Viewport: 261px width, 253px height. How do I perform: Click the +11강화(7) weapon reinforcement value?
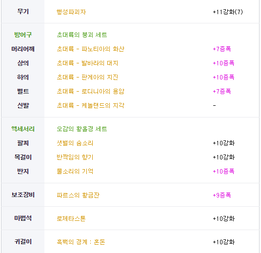[x=228, y=12]
